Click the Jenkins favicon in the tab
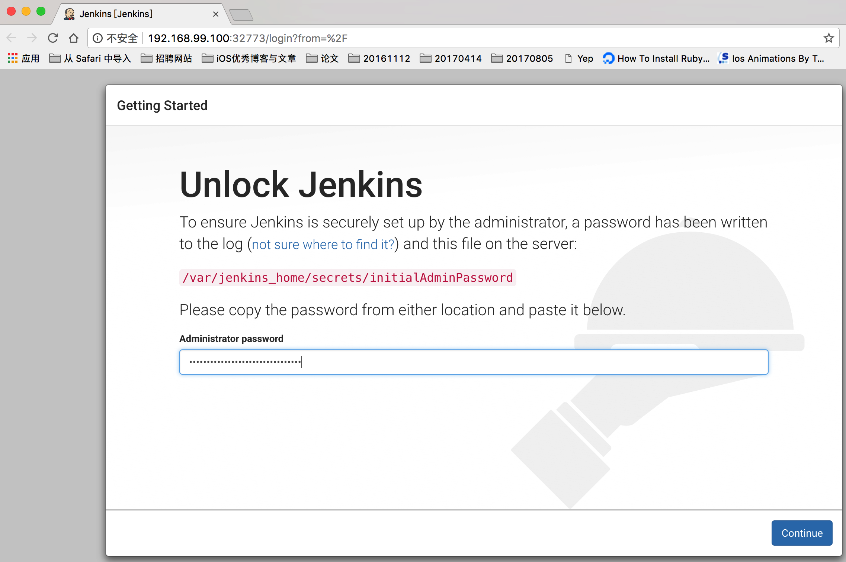846x562 pixels. (69, 14)
